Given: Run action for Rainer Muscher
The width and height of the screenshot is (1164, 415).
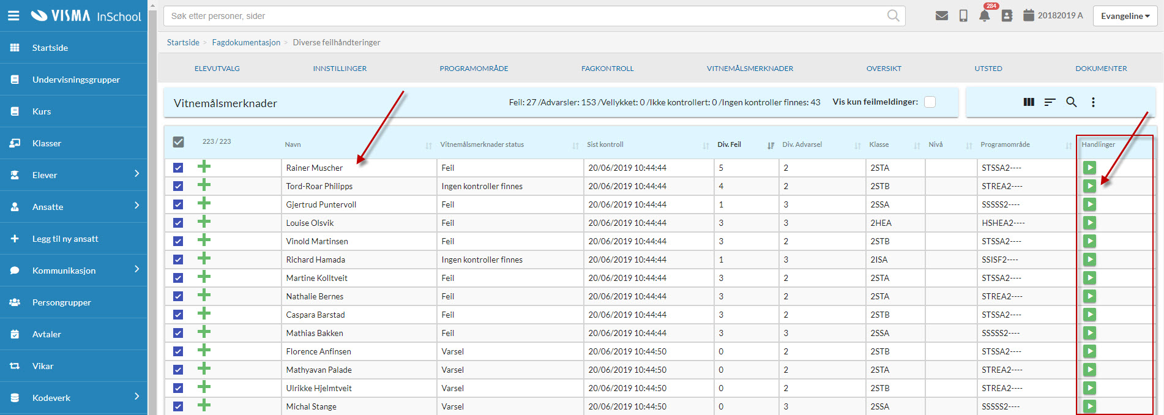Looking at the screenshot, I should 1089,168.
